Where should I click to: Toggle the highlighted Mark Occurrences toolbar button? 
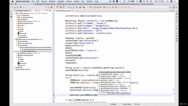click(63, 7)
